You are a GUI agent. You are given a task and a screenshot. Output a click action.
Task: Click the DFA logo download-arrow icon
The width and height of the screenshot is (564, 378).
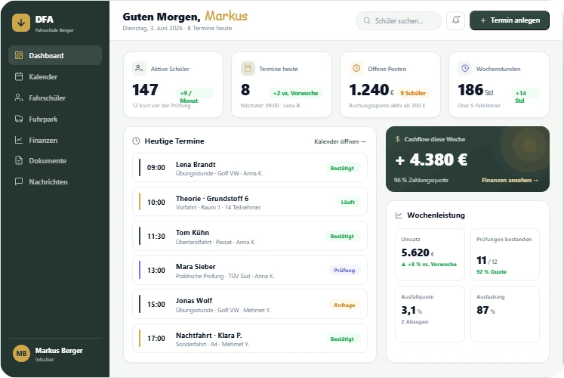coord(21,23)
